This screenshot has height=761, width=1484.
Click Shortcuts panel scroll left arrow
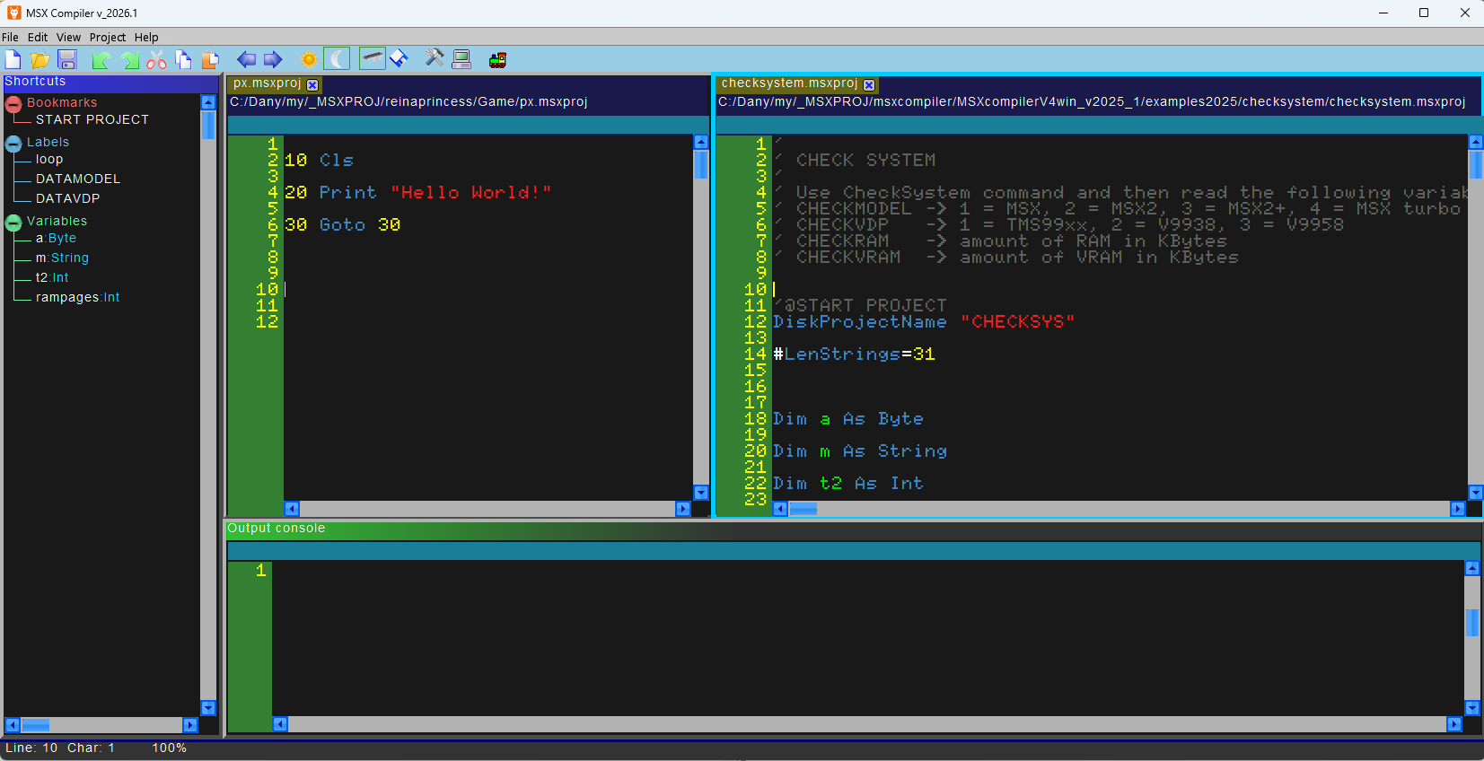click(13, 725)
